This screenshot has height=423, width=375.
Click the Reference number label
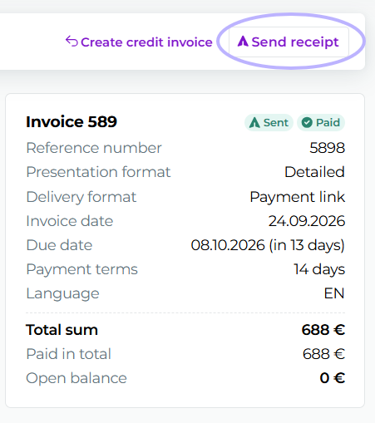tap(94, 148)
